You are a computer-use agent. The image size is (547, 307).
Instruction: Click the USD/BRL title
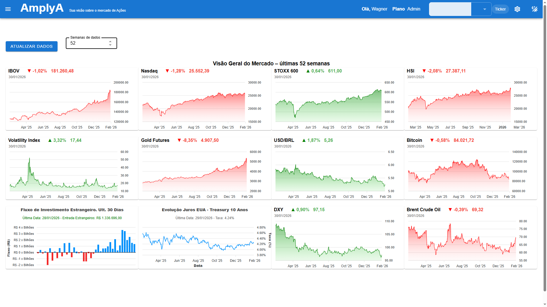(x=284, y=140)
